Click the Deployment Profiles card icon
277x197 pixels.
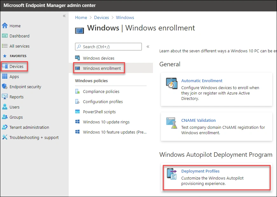click(172, 174)
